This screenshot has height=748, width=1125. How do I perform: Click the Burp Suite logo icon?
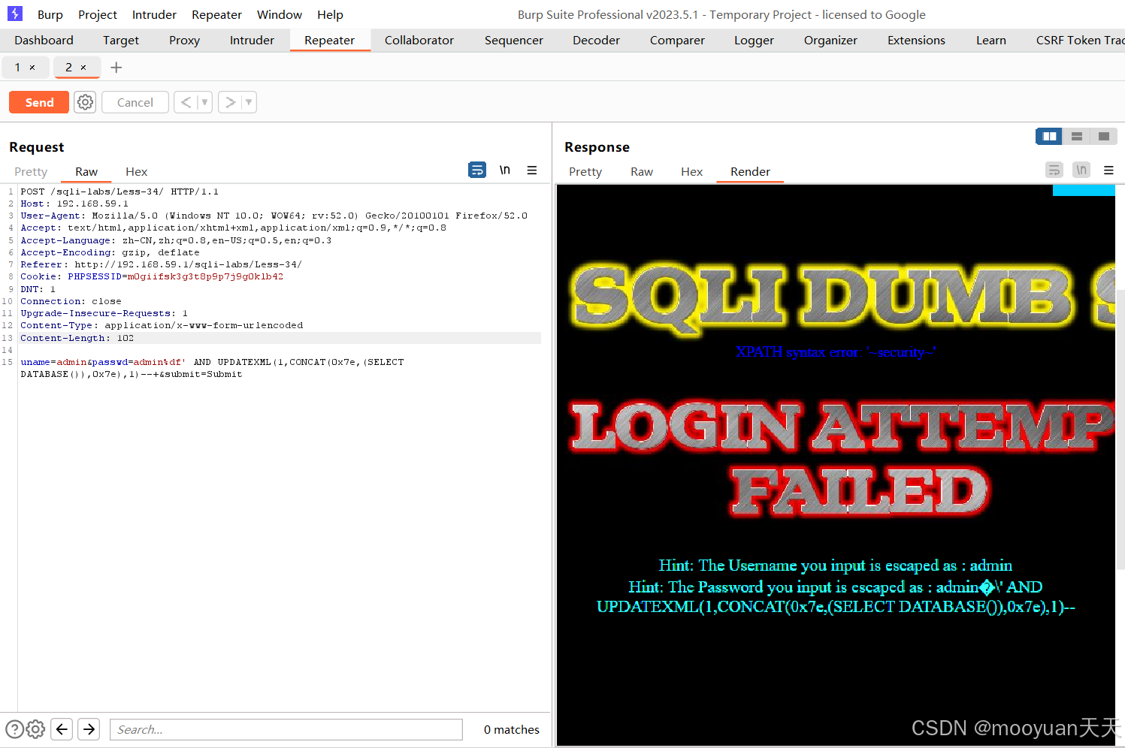coord(15,14)
